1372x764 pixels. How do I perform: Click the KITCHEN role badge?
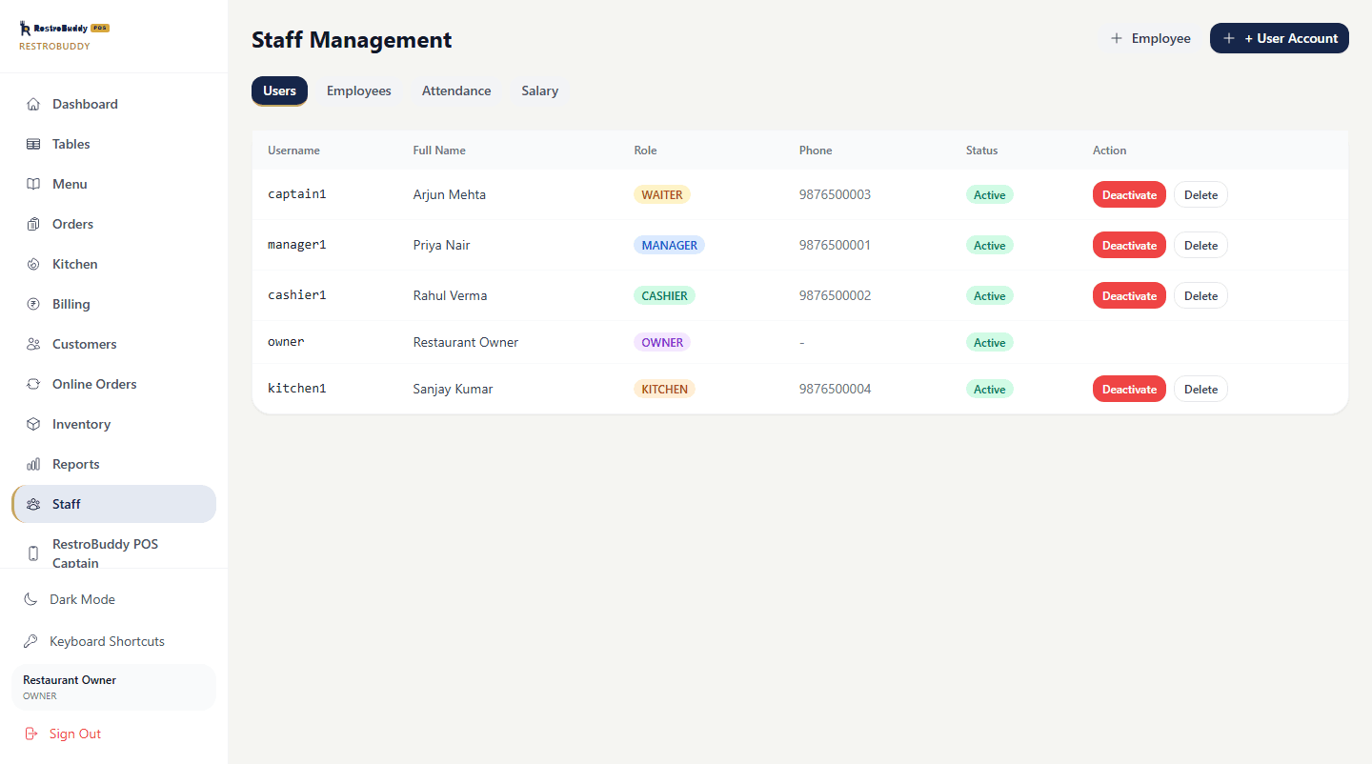(x=664, y=389)
